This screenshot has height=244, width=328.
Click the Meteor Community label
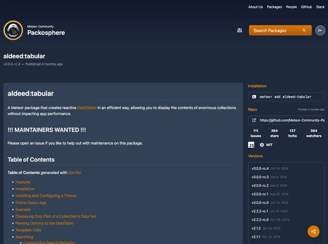41,26
